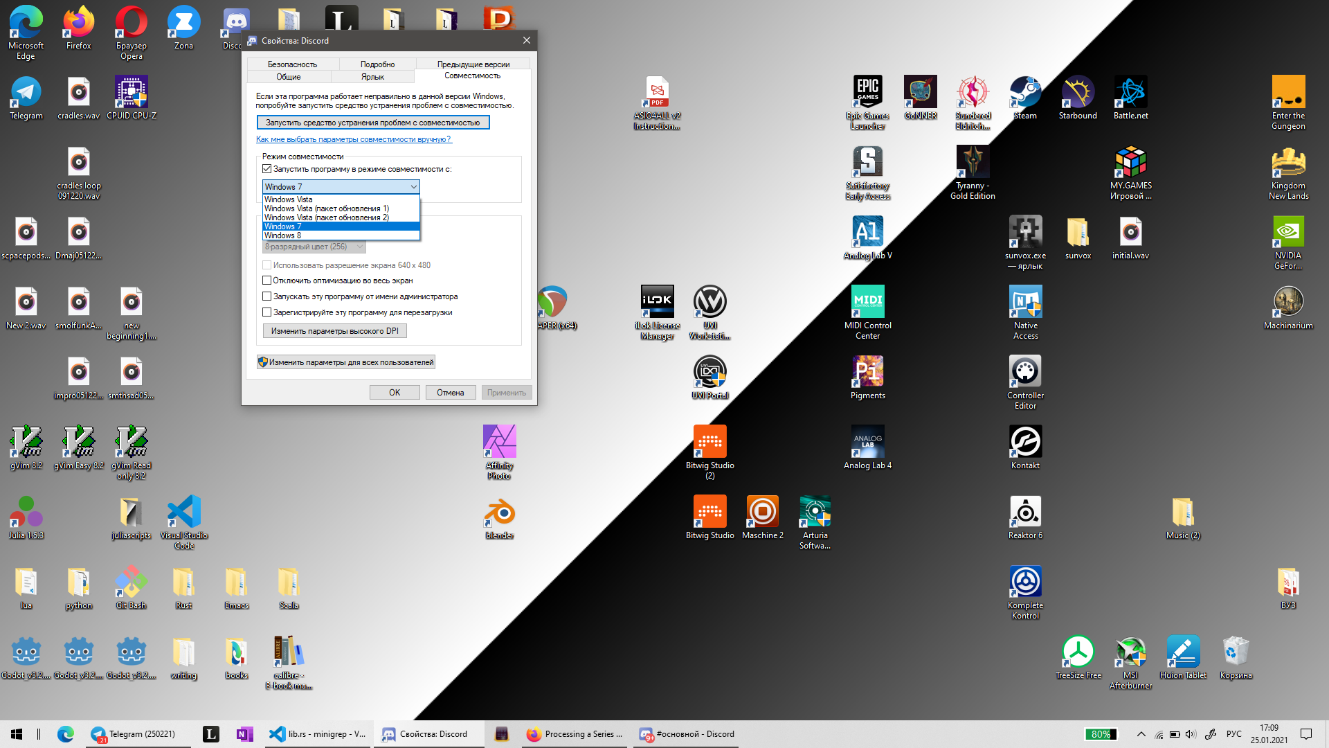Open the Корзина recycle bin icon
Viewport: 1329px width, 748px height.
[x=1236, y=658]
